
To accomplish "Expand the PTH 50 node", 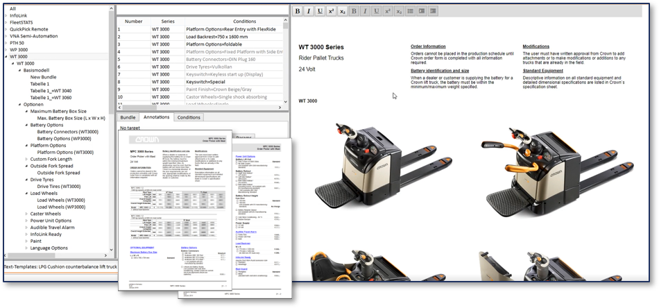I will point(6,43).
